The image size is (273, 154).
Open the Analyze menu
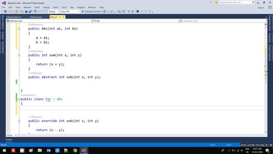click(x=81, y=7)
